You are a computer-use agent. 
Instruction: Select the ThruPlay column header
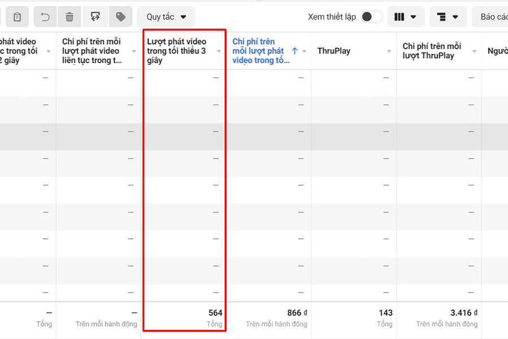pyautogui.click(x=334, y=51)
